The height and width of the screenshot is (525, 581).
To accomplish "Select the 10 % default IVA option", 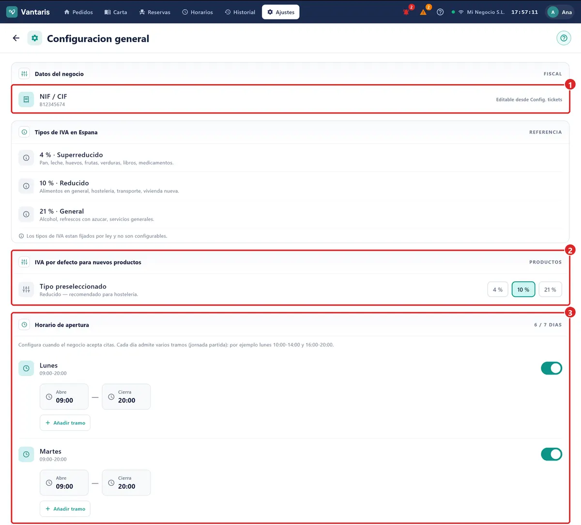I will tap(523, 290).
